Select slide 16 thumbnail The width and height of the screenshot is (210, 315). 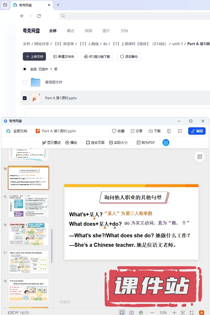click(28, 234)
